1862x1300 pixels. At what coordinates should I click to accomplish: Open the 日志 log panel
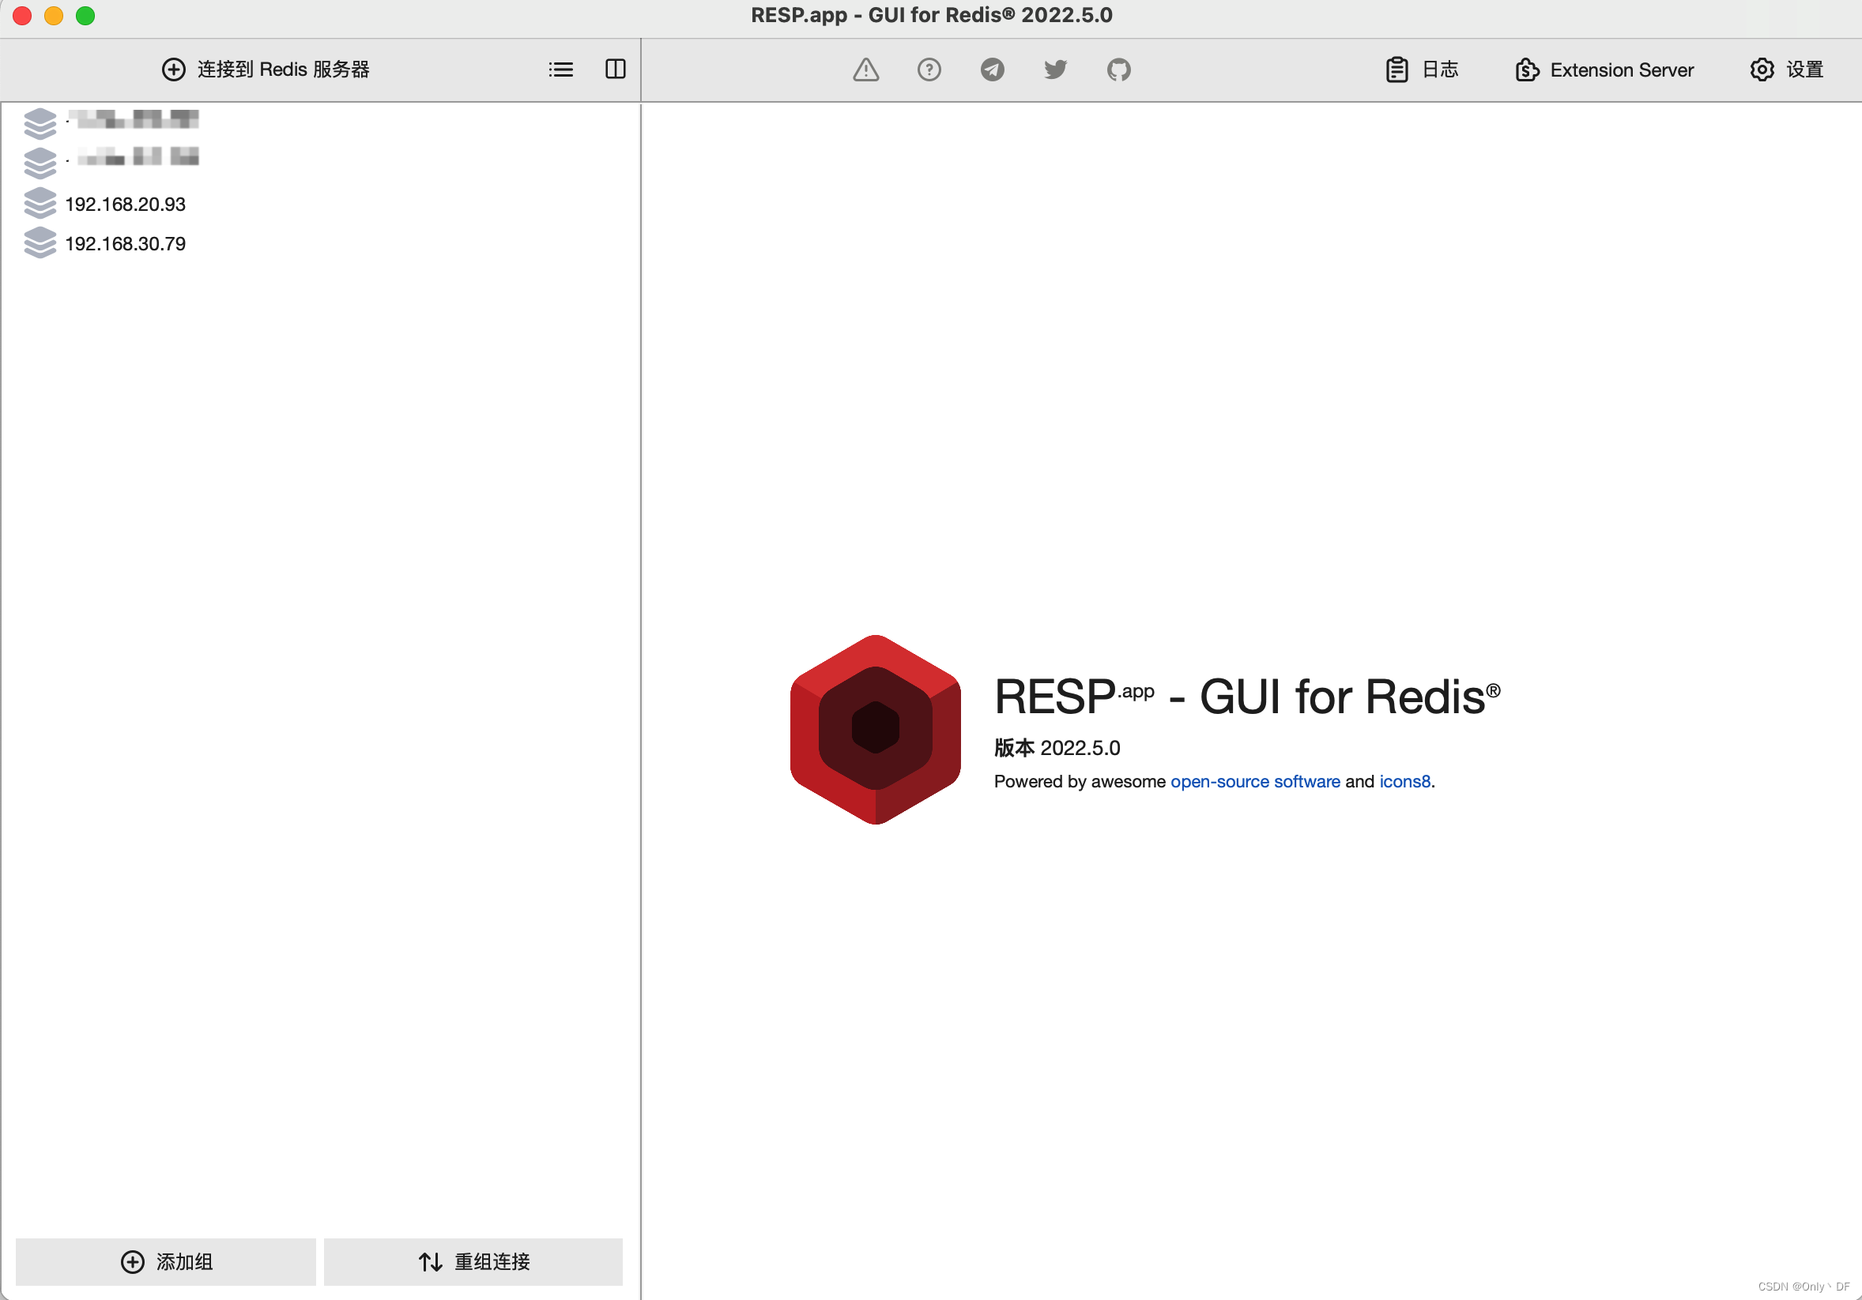(x=1423, y=70)
